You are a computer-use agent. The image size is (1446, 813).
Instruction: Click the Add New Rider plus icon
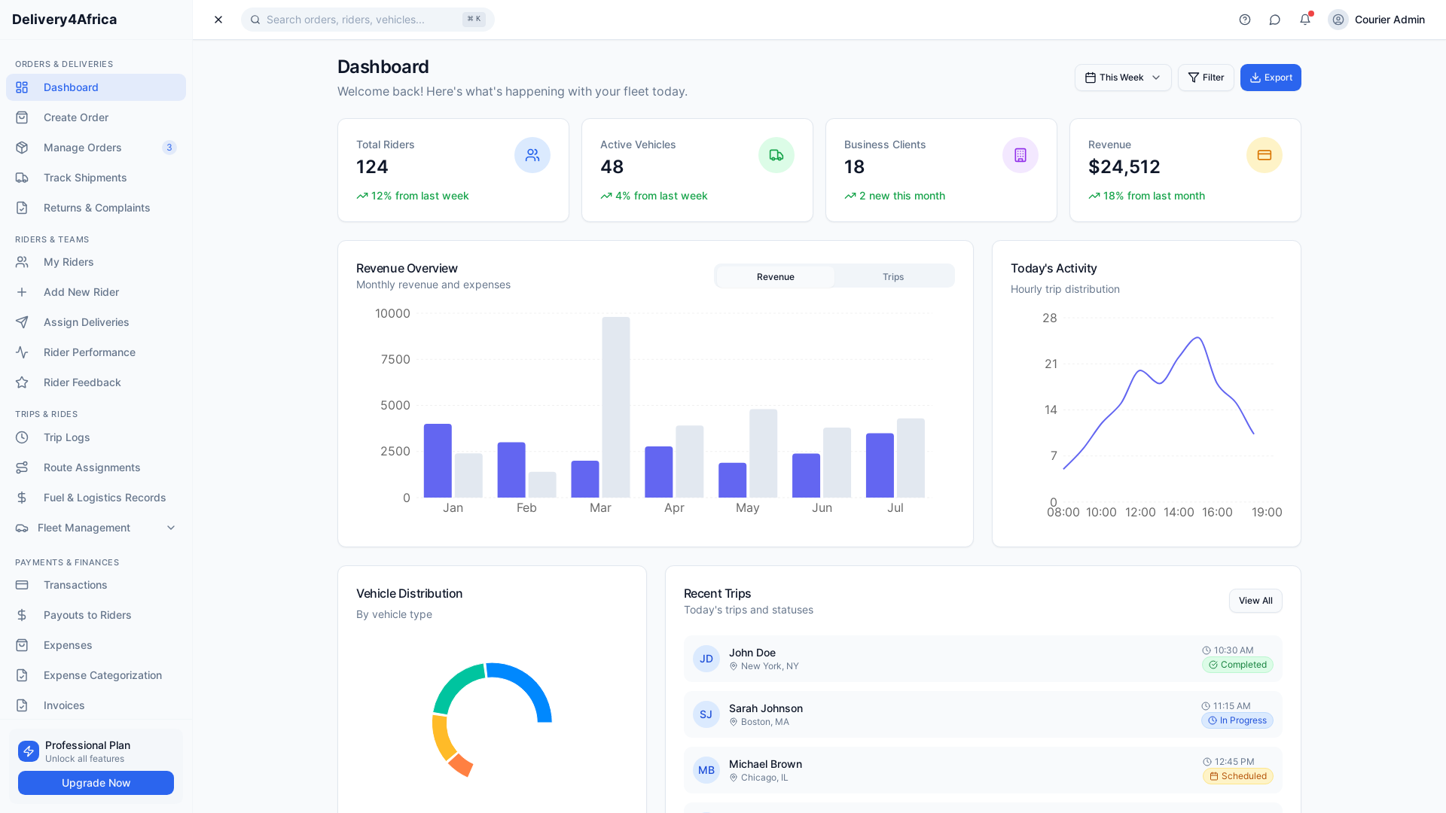[22, 292]
